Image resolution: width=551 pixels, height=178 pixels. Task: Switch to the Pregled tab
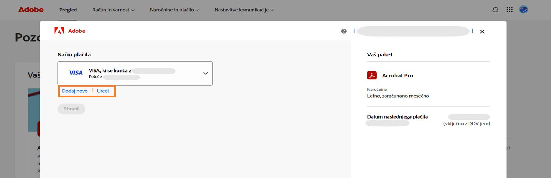pos(68,10)
